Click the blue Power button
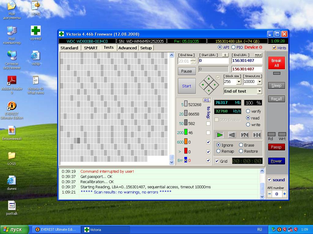The width and height of the screenshot is (313, 234). point(276,161)
